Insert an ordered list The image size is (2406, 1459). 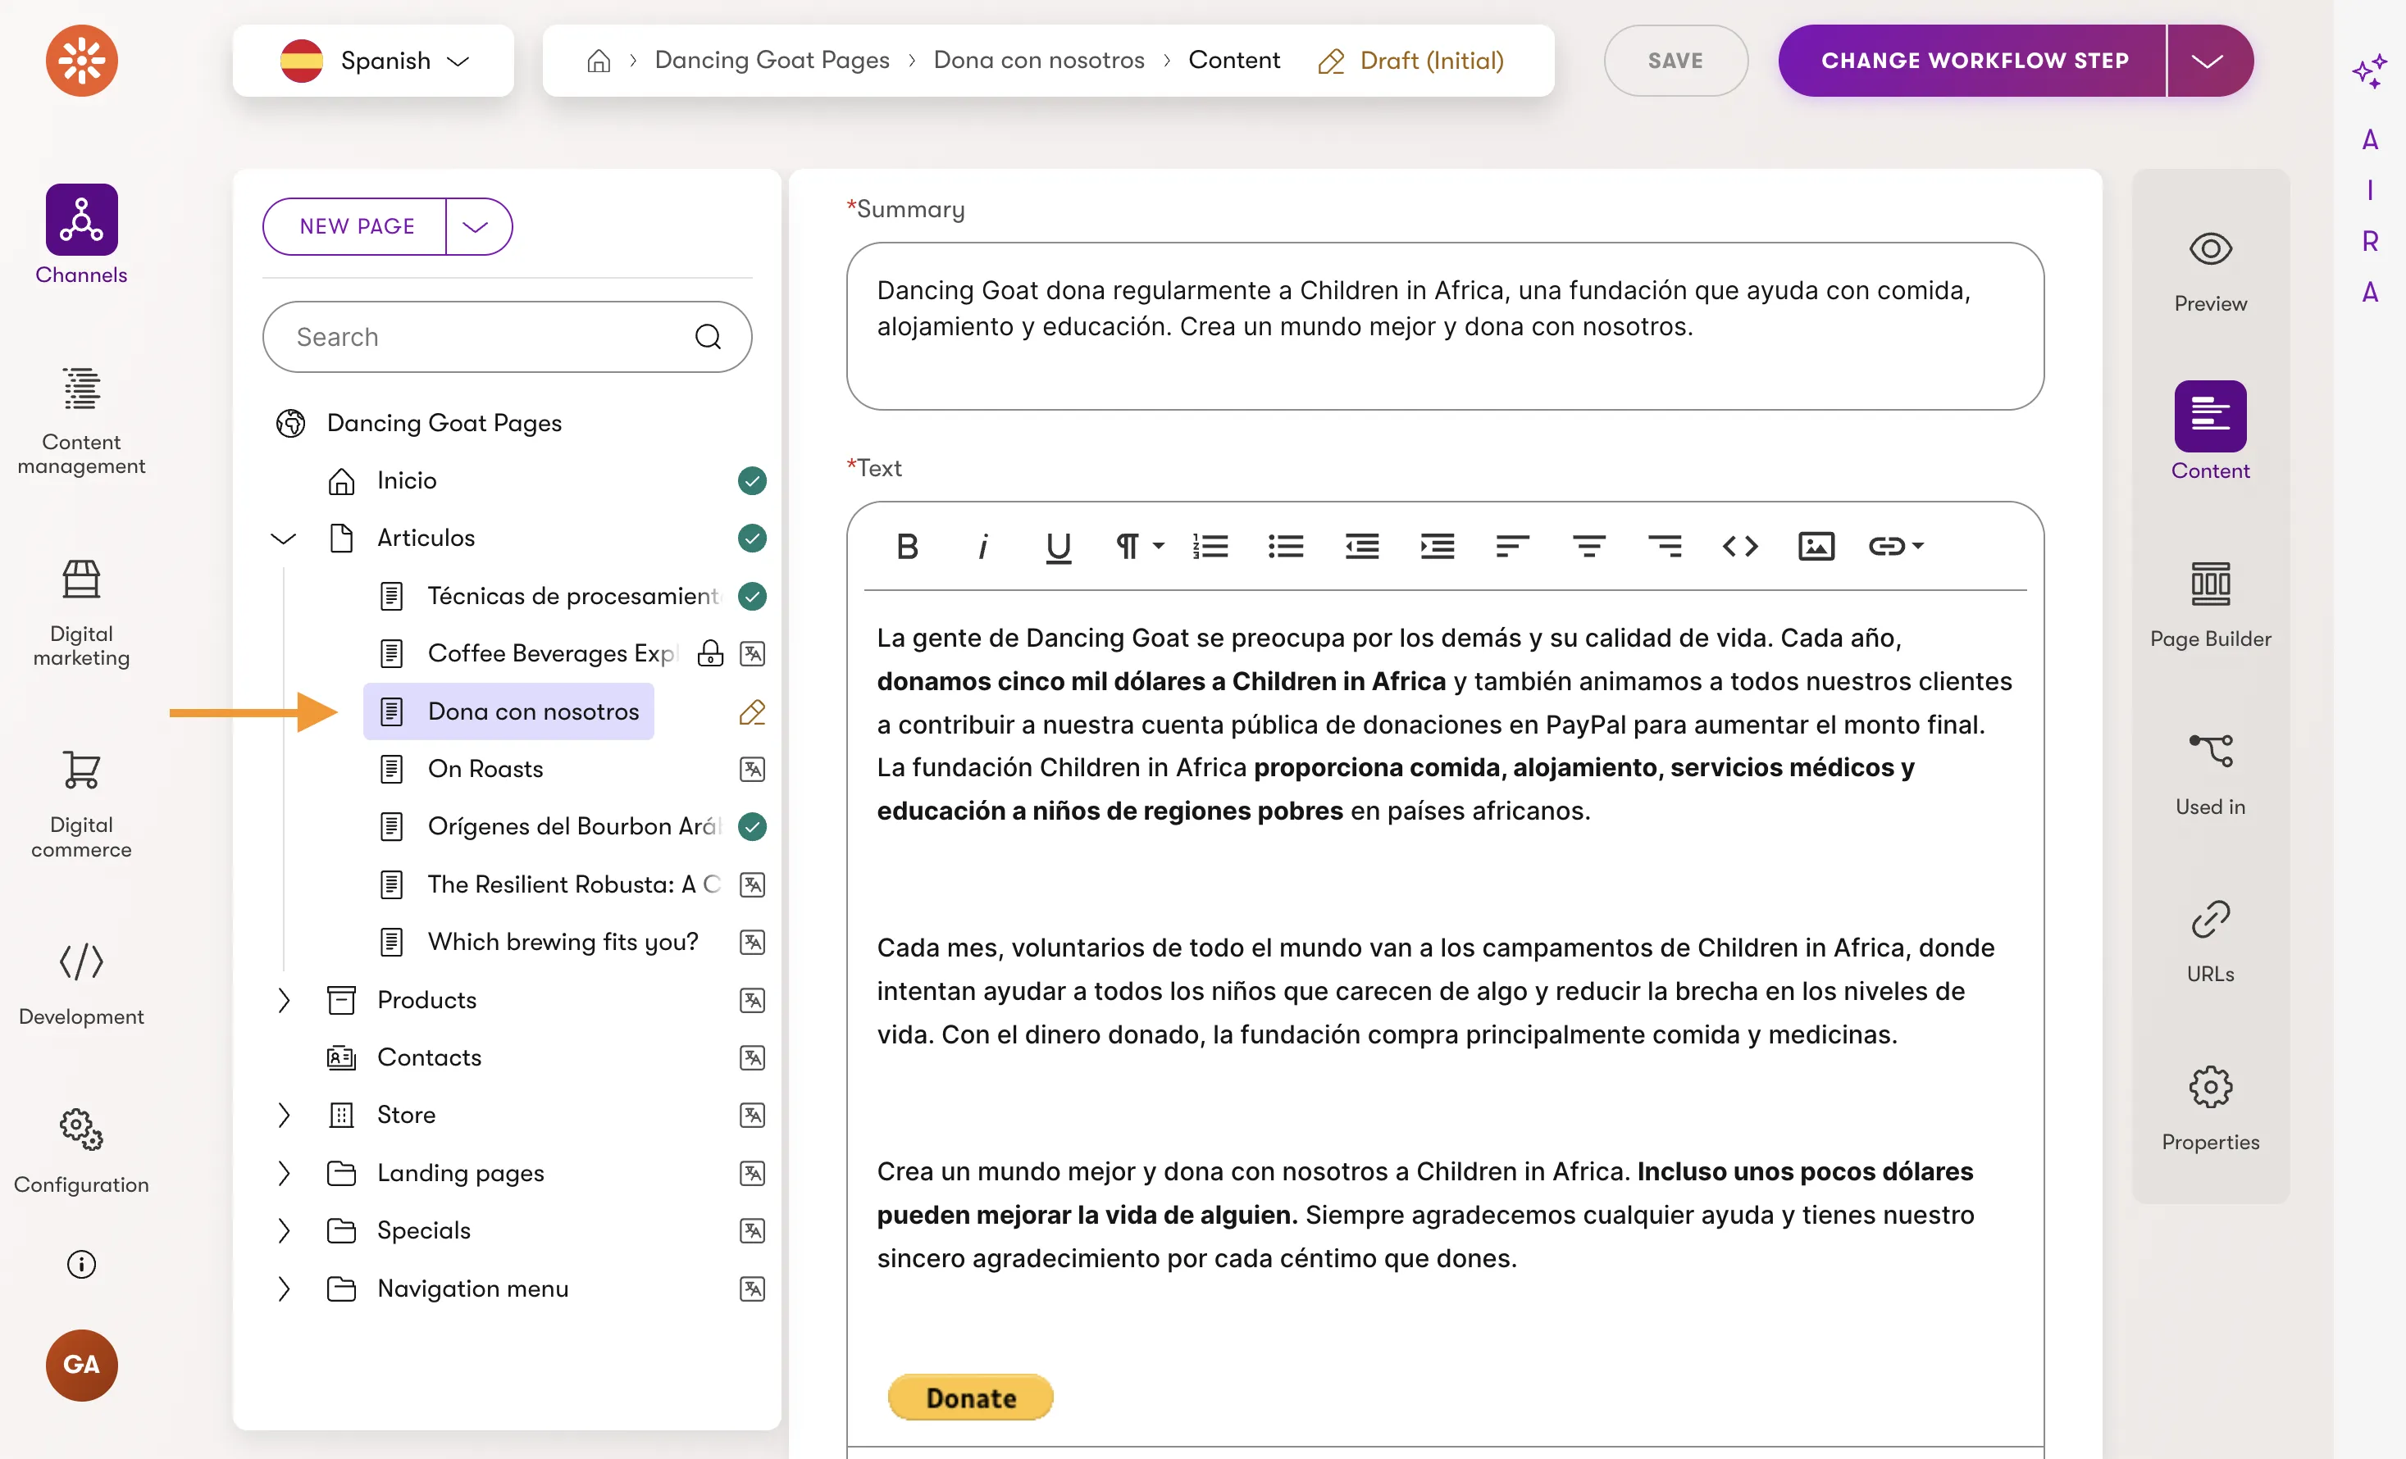pyautogui.click(x=1210, y=547)
